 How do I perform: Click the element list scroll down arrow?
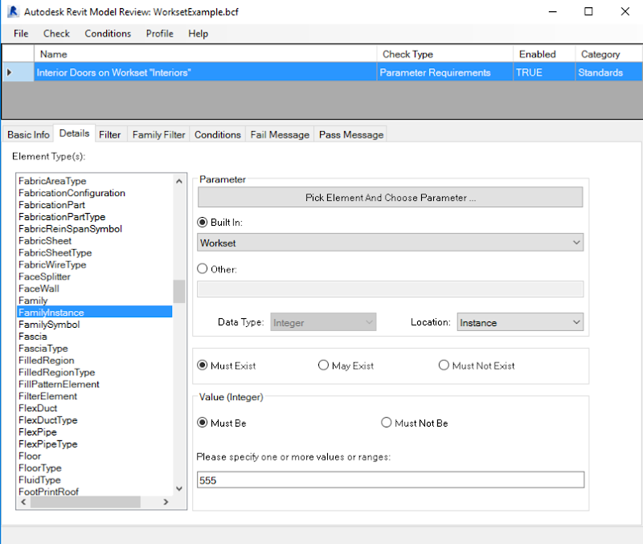click(179, 489)
